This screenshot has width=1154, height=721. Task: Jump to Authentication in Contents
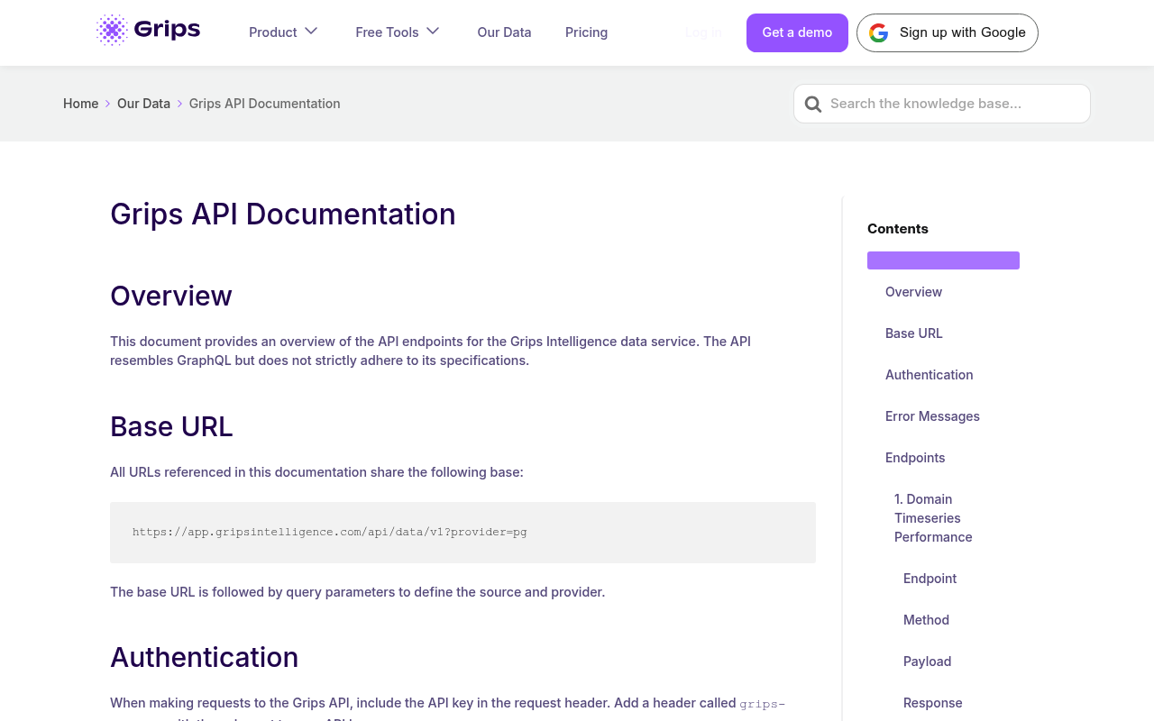point(930,375)
